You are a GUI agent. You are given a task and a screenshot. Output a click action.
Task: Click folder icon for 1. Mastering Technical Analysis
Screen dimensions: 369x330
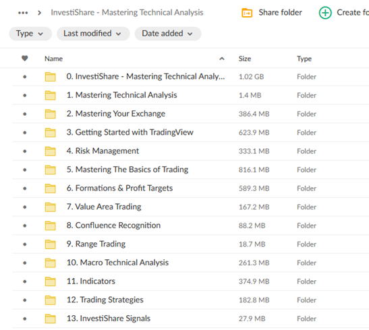click(x=50, y=96)
